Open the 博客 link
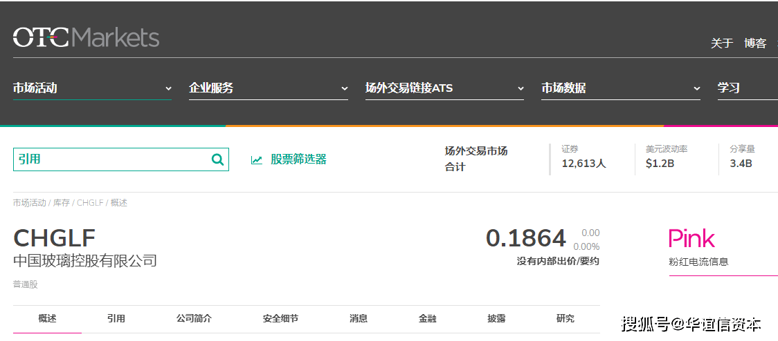Viewport: 778px width, 341px height. 755,43
